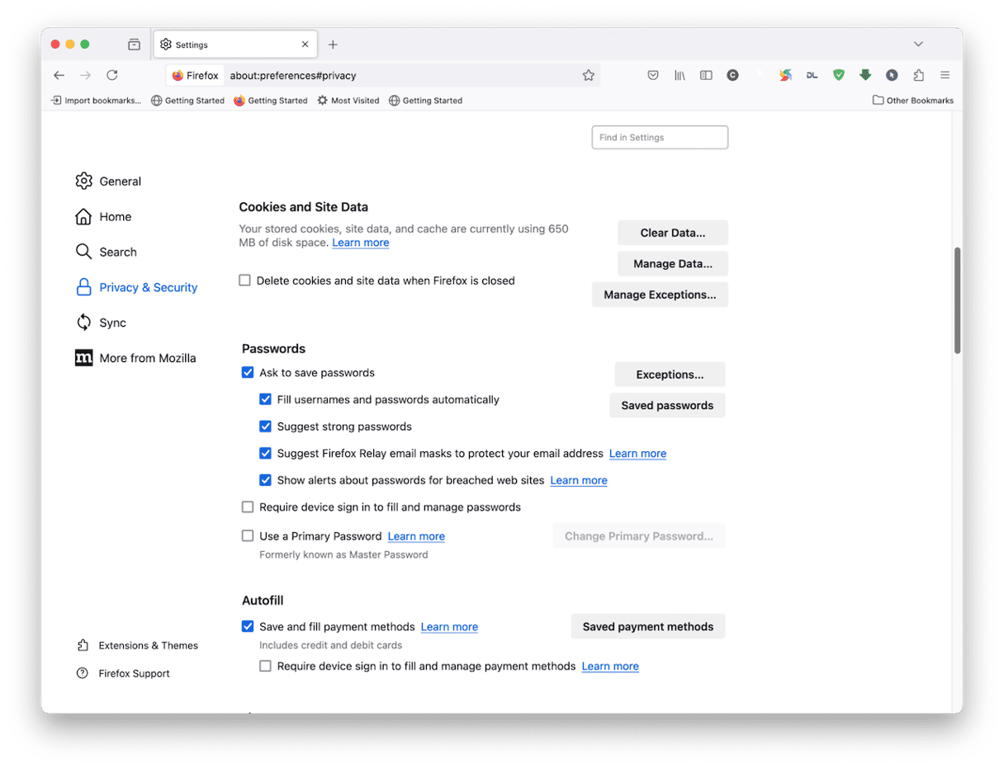
Task: Toggle the sidebar icon in toolbar
Action: [705, 75]
